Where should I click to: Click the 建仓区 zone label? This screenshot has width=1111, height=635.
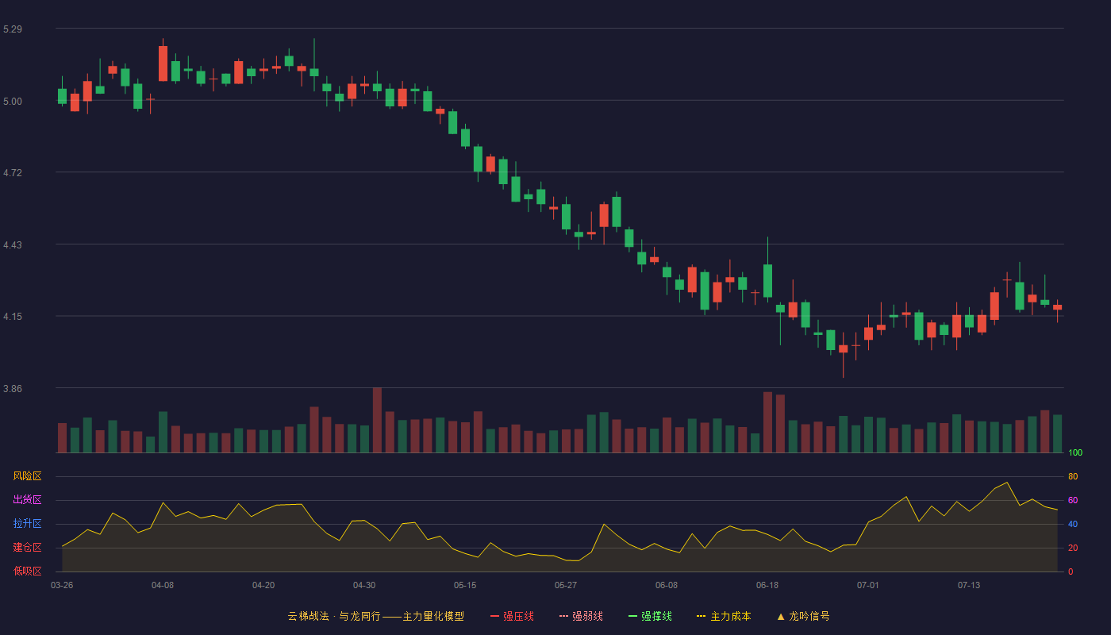click(x=27, y=548)
